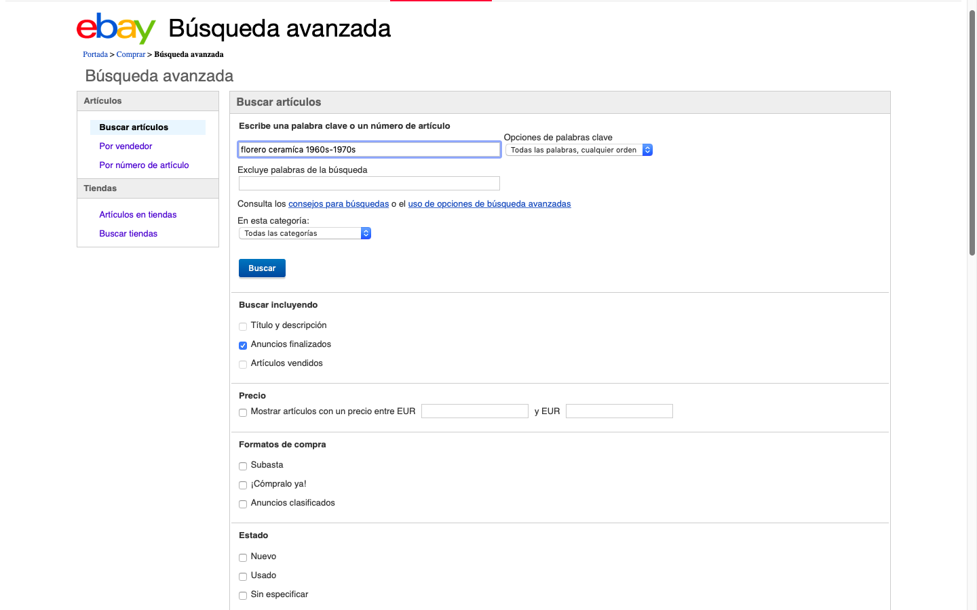Screen dimensions: 977x610
Task: Enable the price range checkbox
Action: pyautogui.click(x=243, y=412)
